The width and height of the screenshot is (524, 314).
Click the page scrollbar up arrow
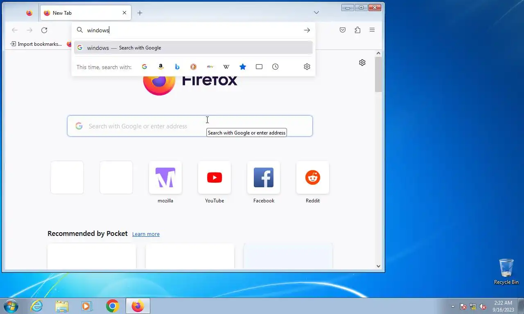coord(378,53)
